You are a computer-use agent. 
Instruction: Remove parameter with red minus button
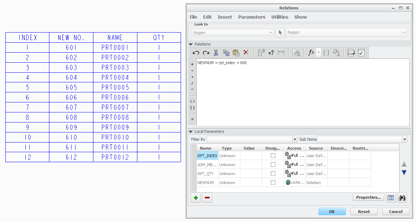(207, 198)
